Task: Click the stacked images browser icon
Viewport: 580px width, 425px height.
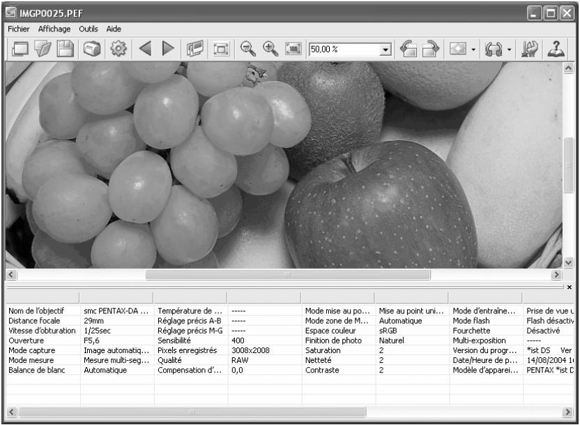Action: 195,49
